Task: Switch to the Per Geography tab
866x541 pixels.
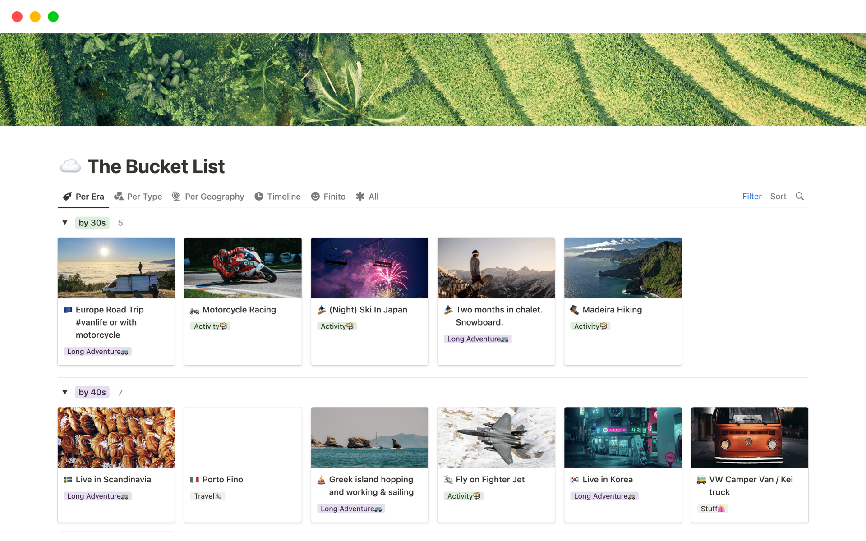Action: pos(208,197)
